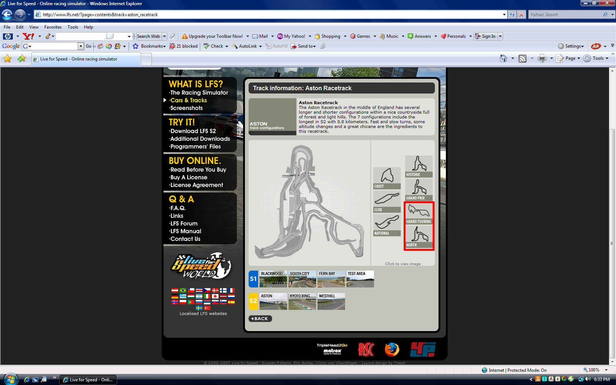The image size is (616, 385).
Task: Open the Westhill track thumbnail
Action: [x=331, y=301]
